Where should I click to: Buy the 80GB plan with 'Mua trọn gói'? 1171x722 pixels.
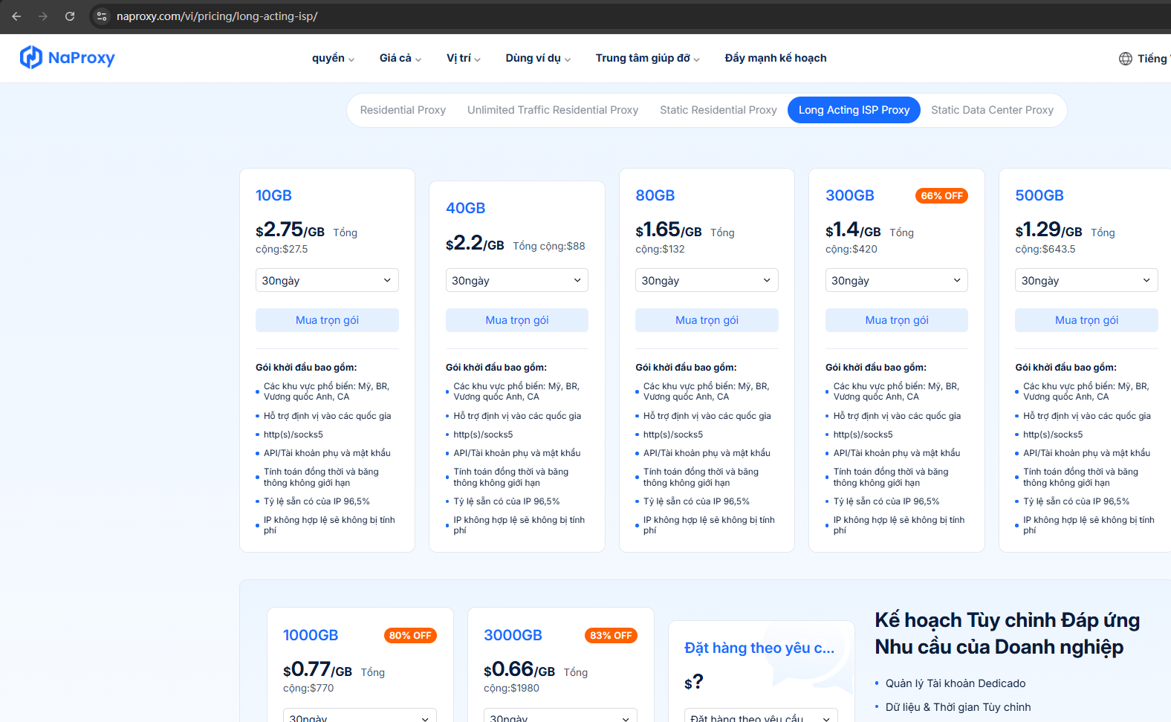pos(707,320)
